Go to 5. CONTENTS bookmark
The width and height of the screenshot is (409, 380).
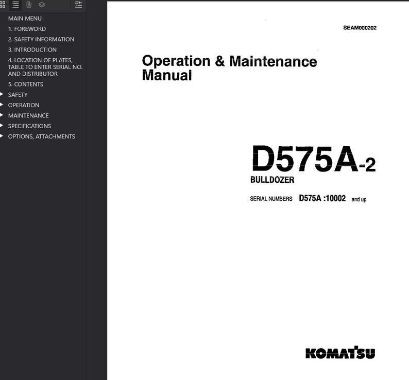click(x=26, y=84)
